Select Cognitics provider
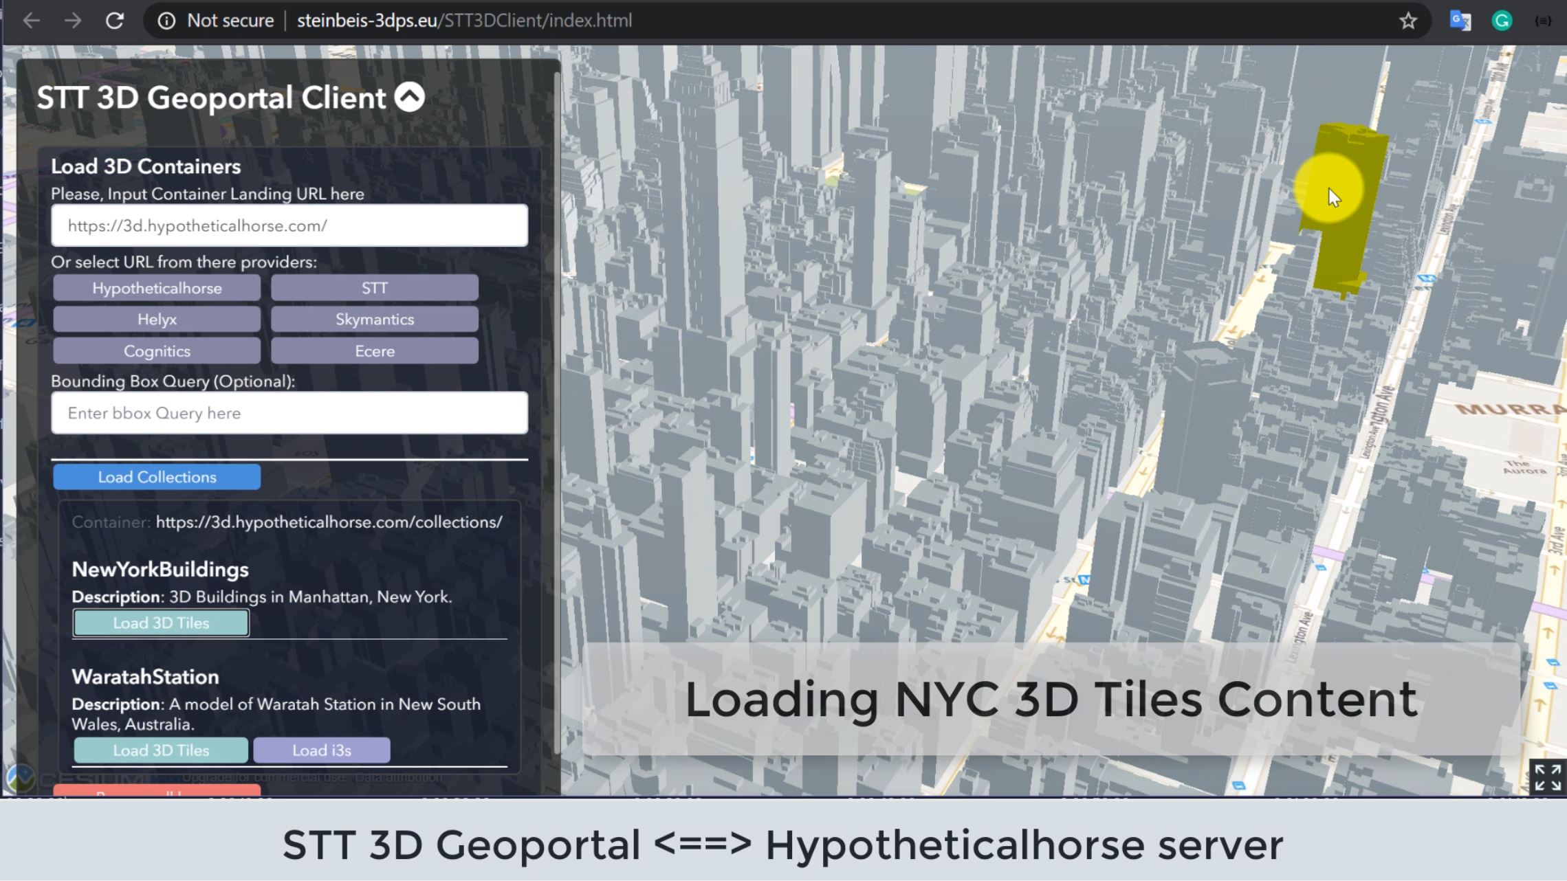The height and width of the screenshot is (881, 1567). coord(157,351)
